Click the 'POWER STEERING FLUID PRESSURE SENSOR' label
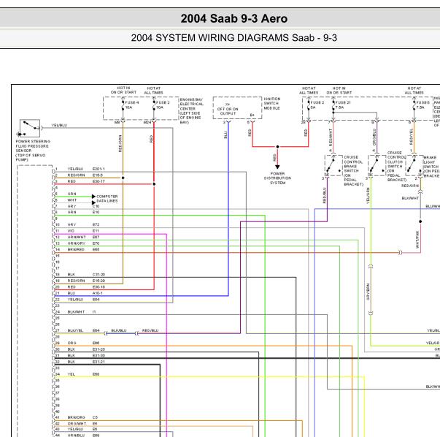Screen dimensions: 440x437 33,151
